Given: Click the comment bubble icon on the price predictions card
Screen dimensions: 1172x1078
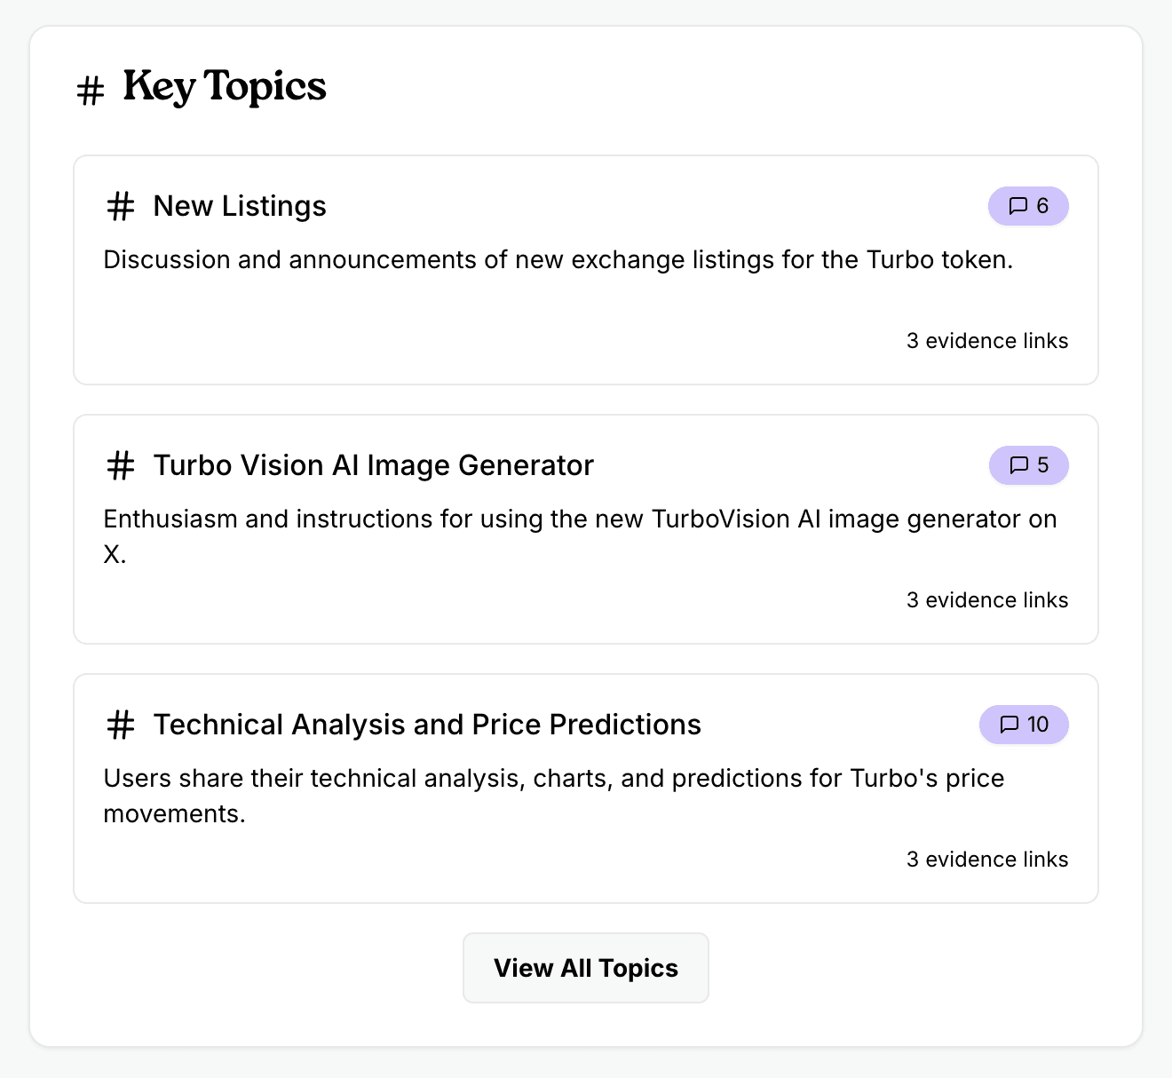Looking at the screenshot, I should pos(1010,725).
